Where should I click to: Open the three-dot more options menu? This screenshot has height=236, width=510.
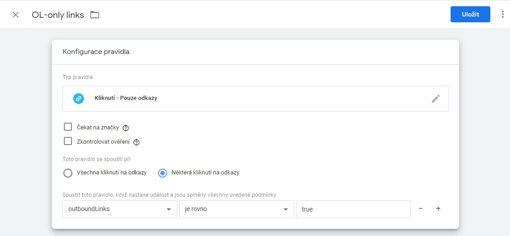click(x=503, y=15)
